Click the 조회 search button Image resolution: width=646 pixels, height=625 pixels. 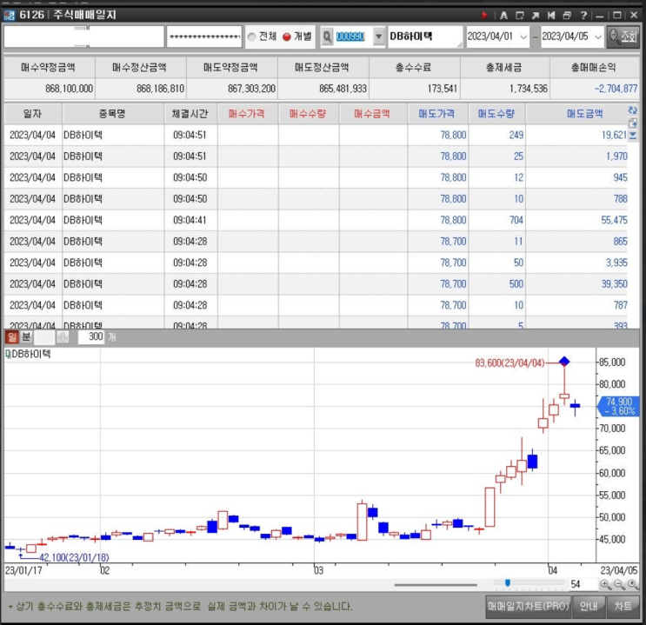[x=623, y=37]
